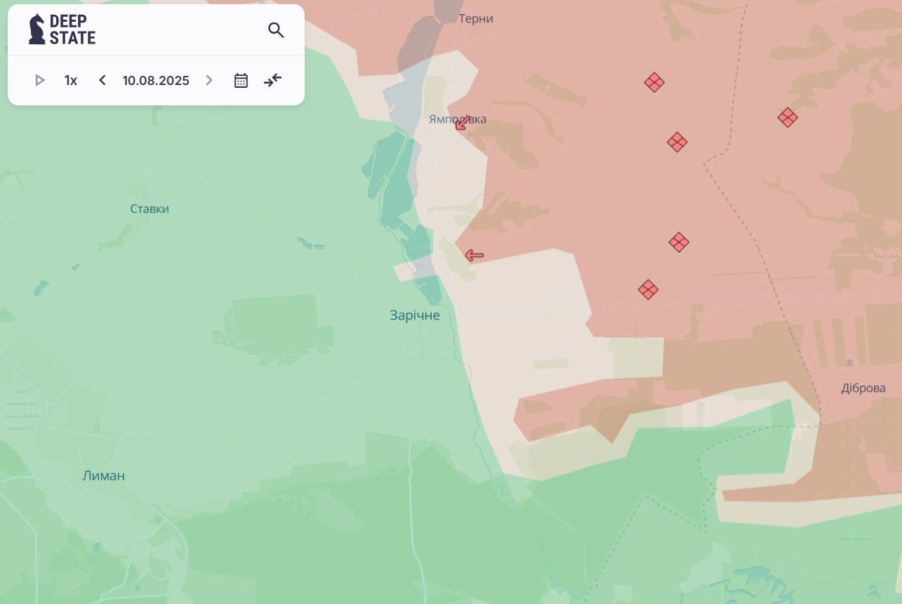Open the calendar date picker icon
The width and height of the screenshot is (902, 604).
241,80
